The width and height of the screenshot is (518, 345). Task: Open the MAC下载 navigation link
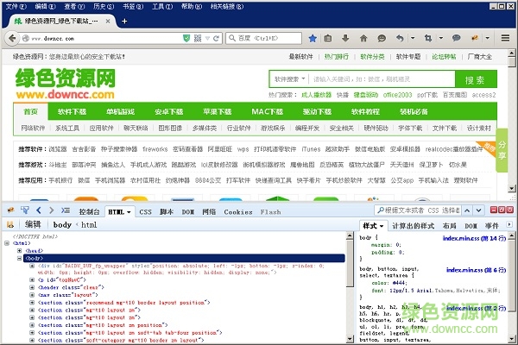[268, 111]
